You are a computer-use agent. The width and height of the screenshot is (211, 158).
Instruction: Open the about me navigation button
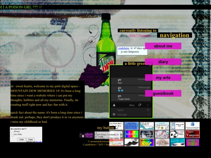pos(163,46)
